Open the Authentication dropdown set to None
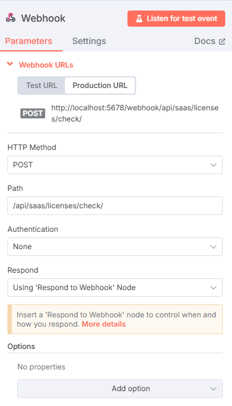 115,247
